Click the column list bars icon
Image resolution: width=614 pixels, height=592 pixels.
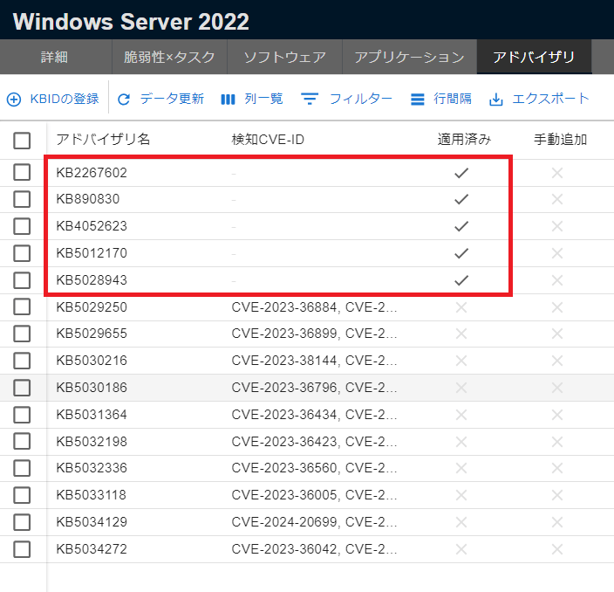(x=228, y=100)
